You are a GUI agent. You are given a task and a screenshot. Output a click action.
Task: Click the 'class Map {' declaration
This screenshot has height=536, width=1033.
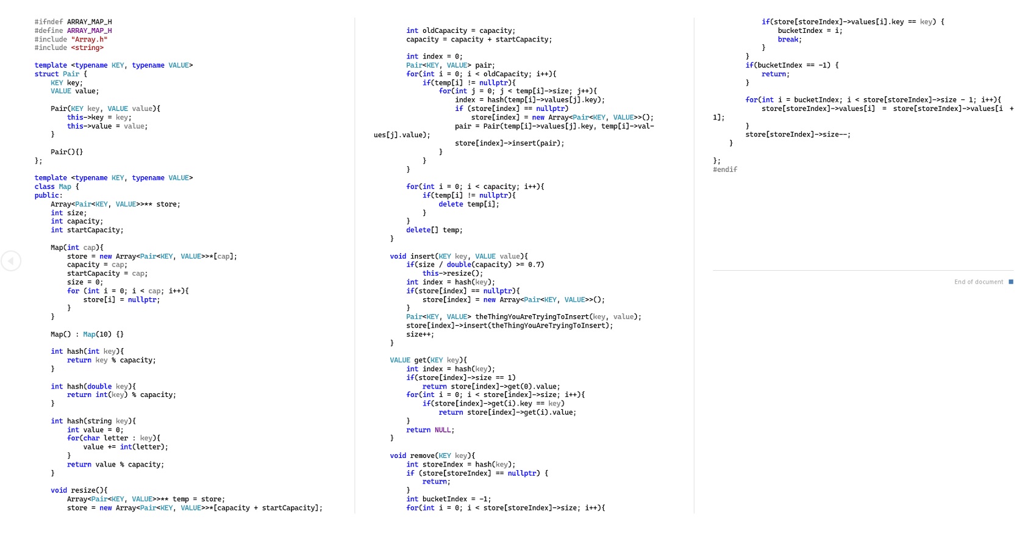click(57, 187)
